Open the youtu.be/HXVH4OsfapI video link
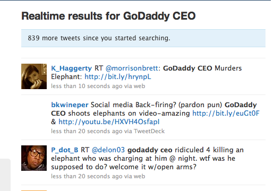This screenshot has width=274, height=191. tap(109, 121)
